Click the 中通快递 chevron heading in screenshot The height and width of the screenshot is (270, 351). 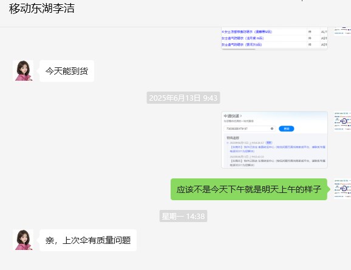point(233,116)
